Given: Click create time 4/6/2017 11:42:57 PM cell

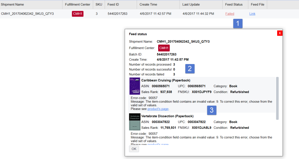Looking at the screenshot, I should pos(155,14).
